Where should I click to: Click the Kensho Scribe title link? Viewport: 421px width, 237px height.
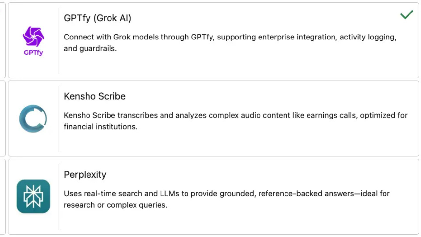(x=95, y=96)
